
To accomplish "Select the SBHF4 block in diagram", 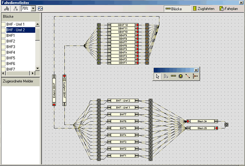I will point(123,52).
